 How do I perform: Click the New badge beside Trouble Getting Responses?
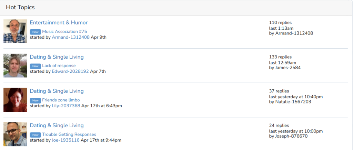coord(36,135)
